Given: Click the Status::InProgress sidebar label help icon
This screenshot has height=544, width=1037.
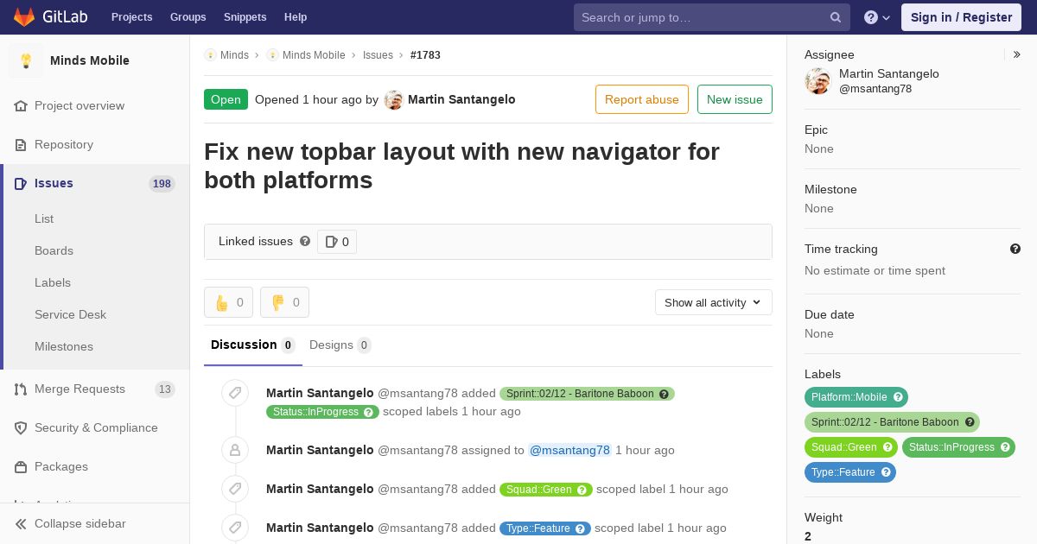Looking at the screenshot, I should 1005,447.
